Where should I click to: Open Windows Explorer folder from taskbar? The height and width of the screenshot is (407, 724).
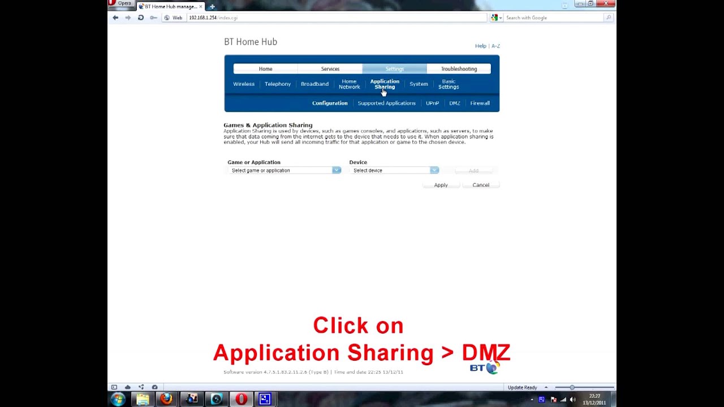click(143, 399)
